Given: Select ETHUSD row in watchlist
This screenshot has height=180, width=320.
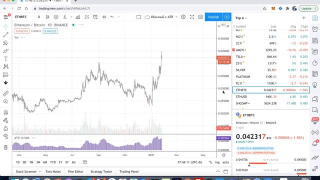Looking at the screenshot, I should click(271, 96).
